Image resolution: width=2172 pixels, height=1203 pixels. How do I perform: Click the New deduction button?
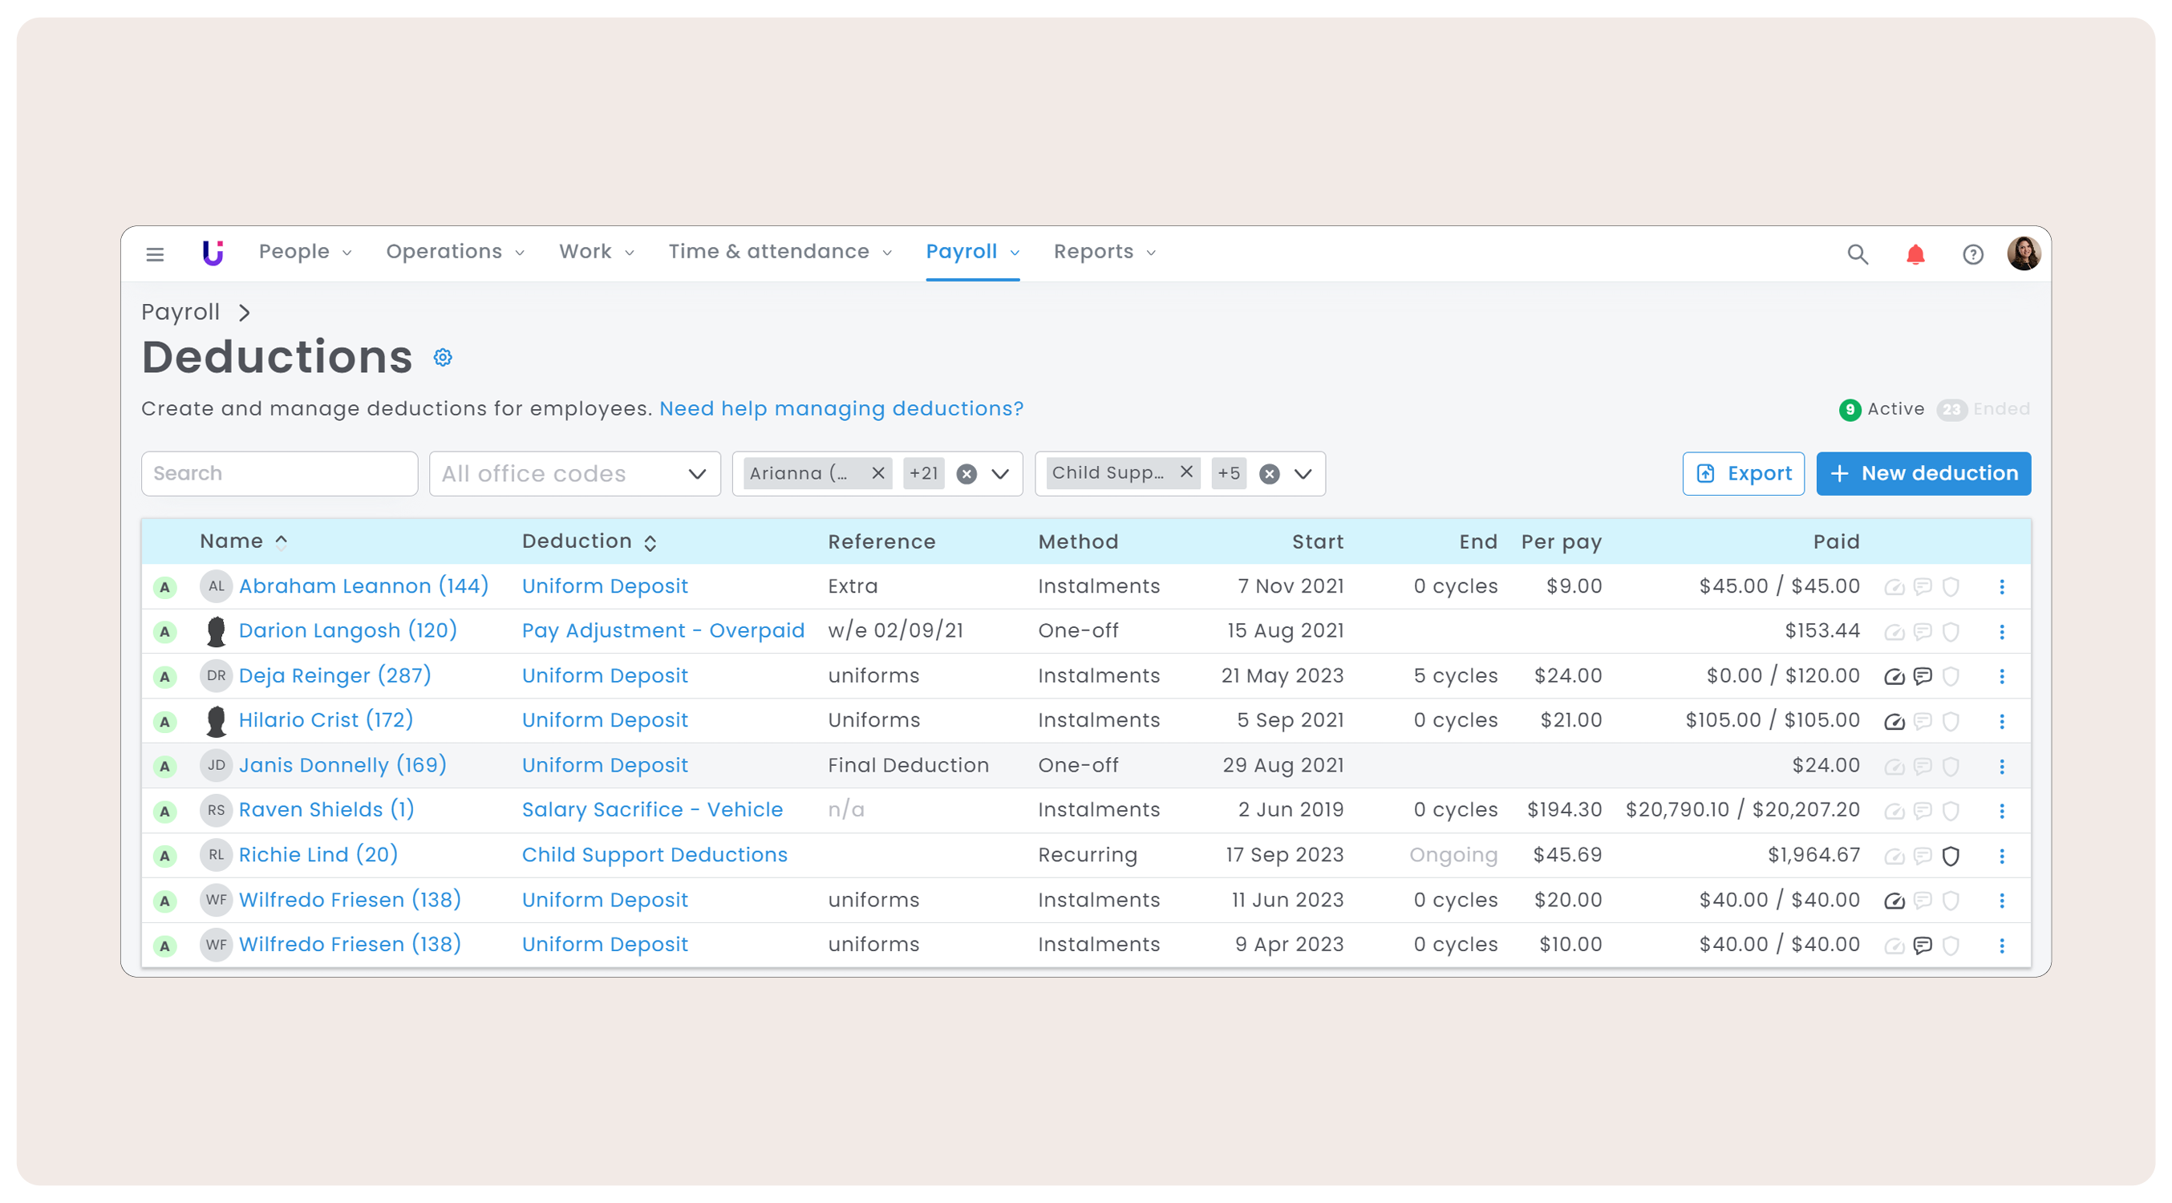click(x=1923, y=474)
